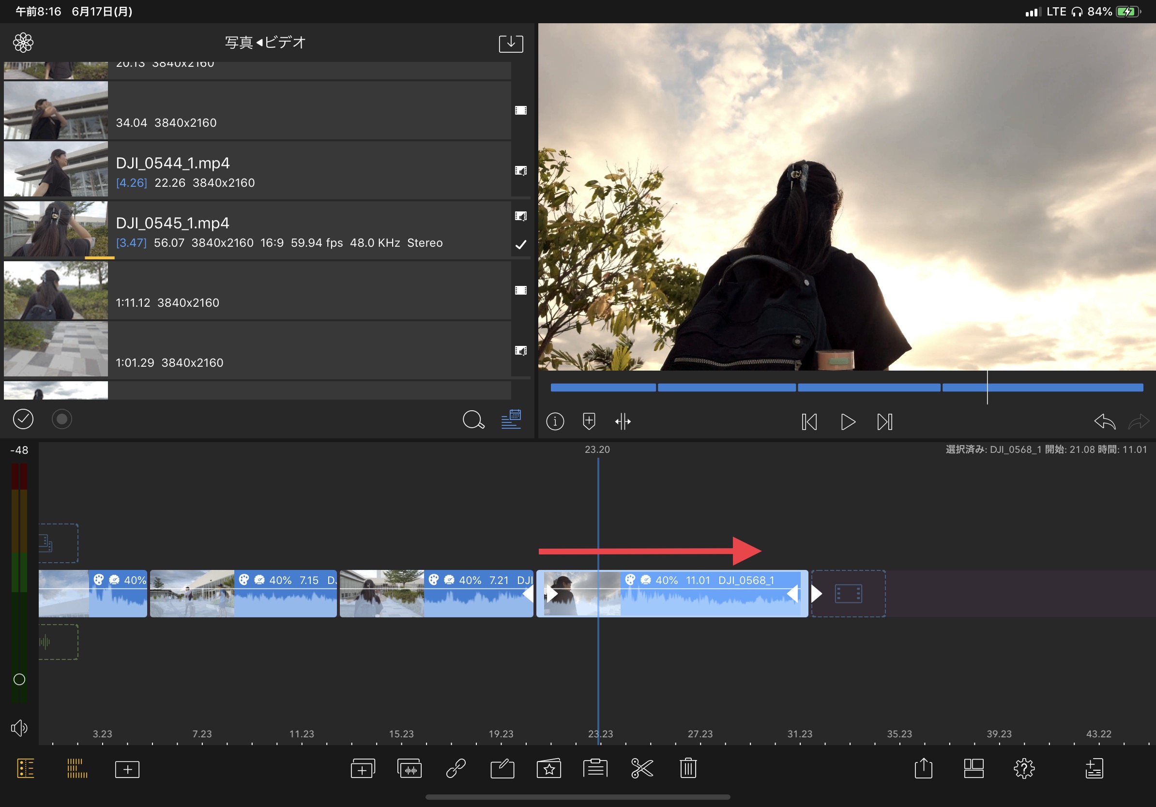Image resolution: width=1156 pixels, height=807 pixels.
Task: Open the link/unlink clips tool
Action: pyautogui.click(x=456, y=768)
